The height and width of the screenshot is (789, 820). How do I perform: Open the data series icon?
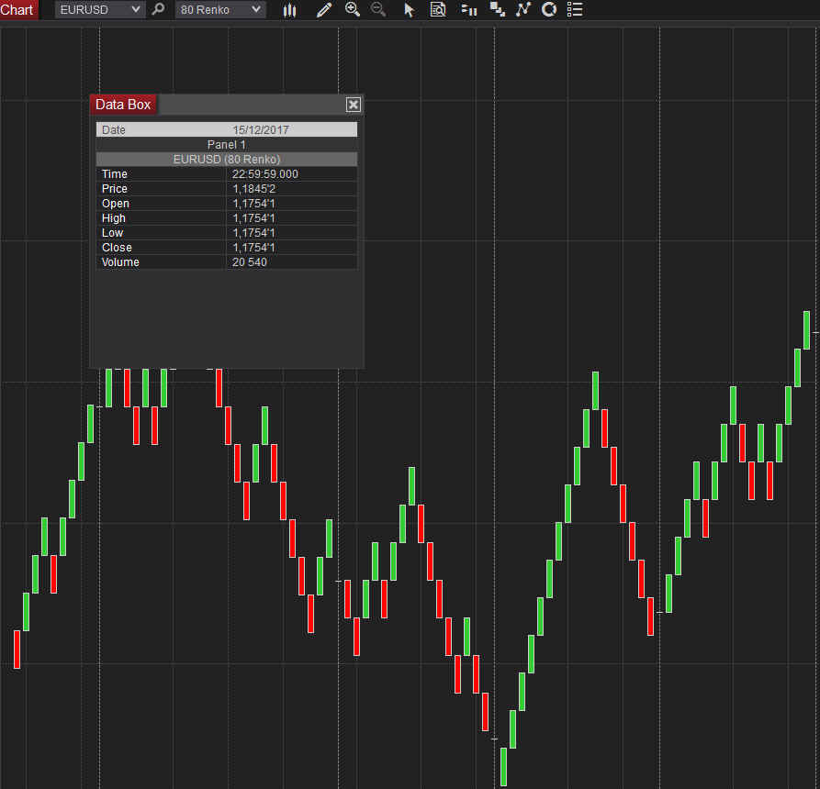[x=497, y=9]
